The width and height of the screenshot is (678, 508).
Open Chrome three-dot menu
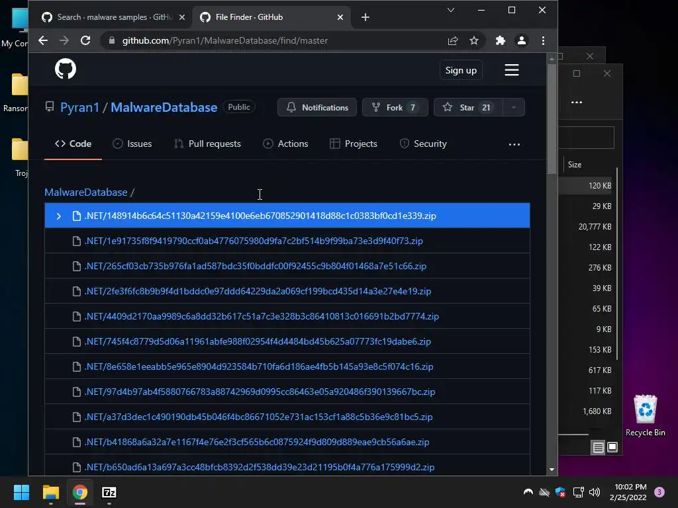[543, 40]
